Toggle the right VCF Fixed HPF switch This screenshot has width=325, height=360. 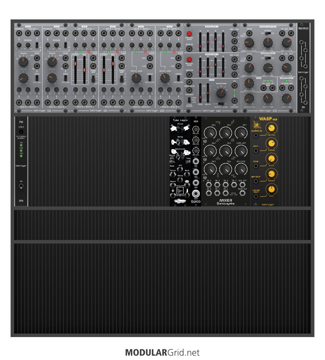(122, 79)
